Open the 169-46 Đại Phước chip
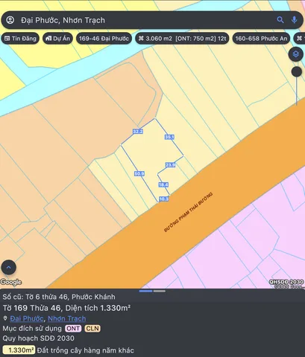Screen dimensions: 305x357 coord(104,39)
